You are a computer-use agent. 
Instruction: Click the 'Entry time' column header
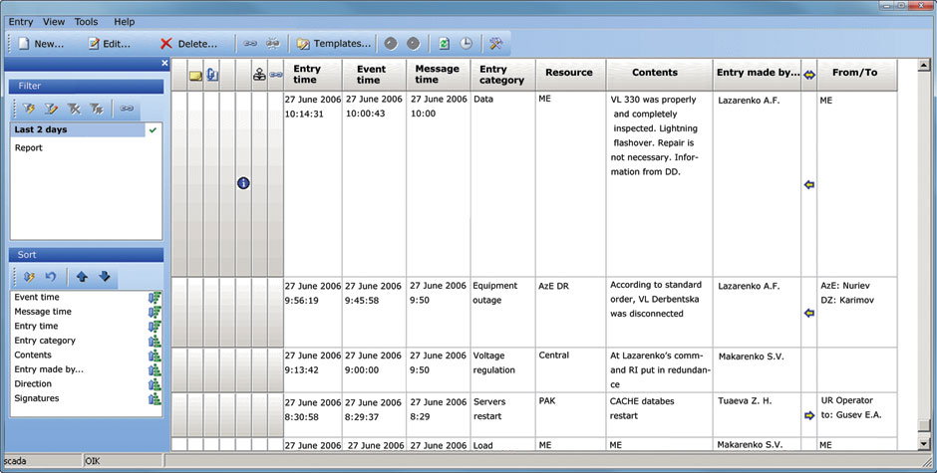pyautogui.click(x=313, y=75)
